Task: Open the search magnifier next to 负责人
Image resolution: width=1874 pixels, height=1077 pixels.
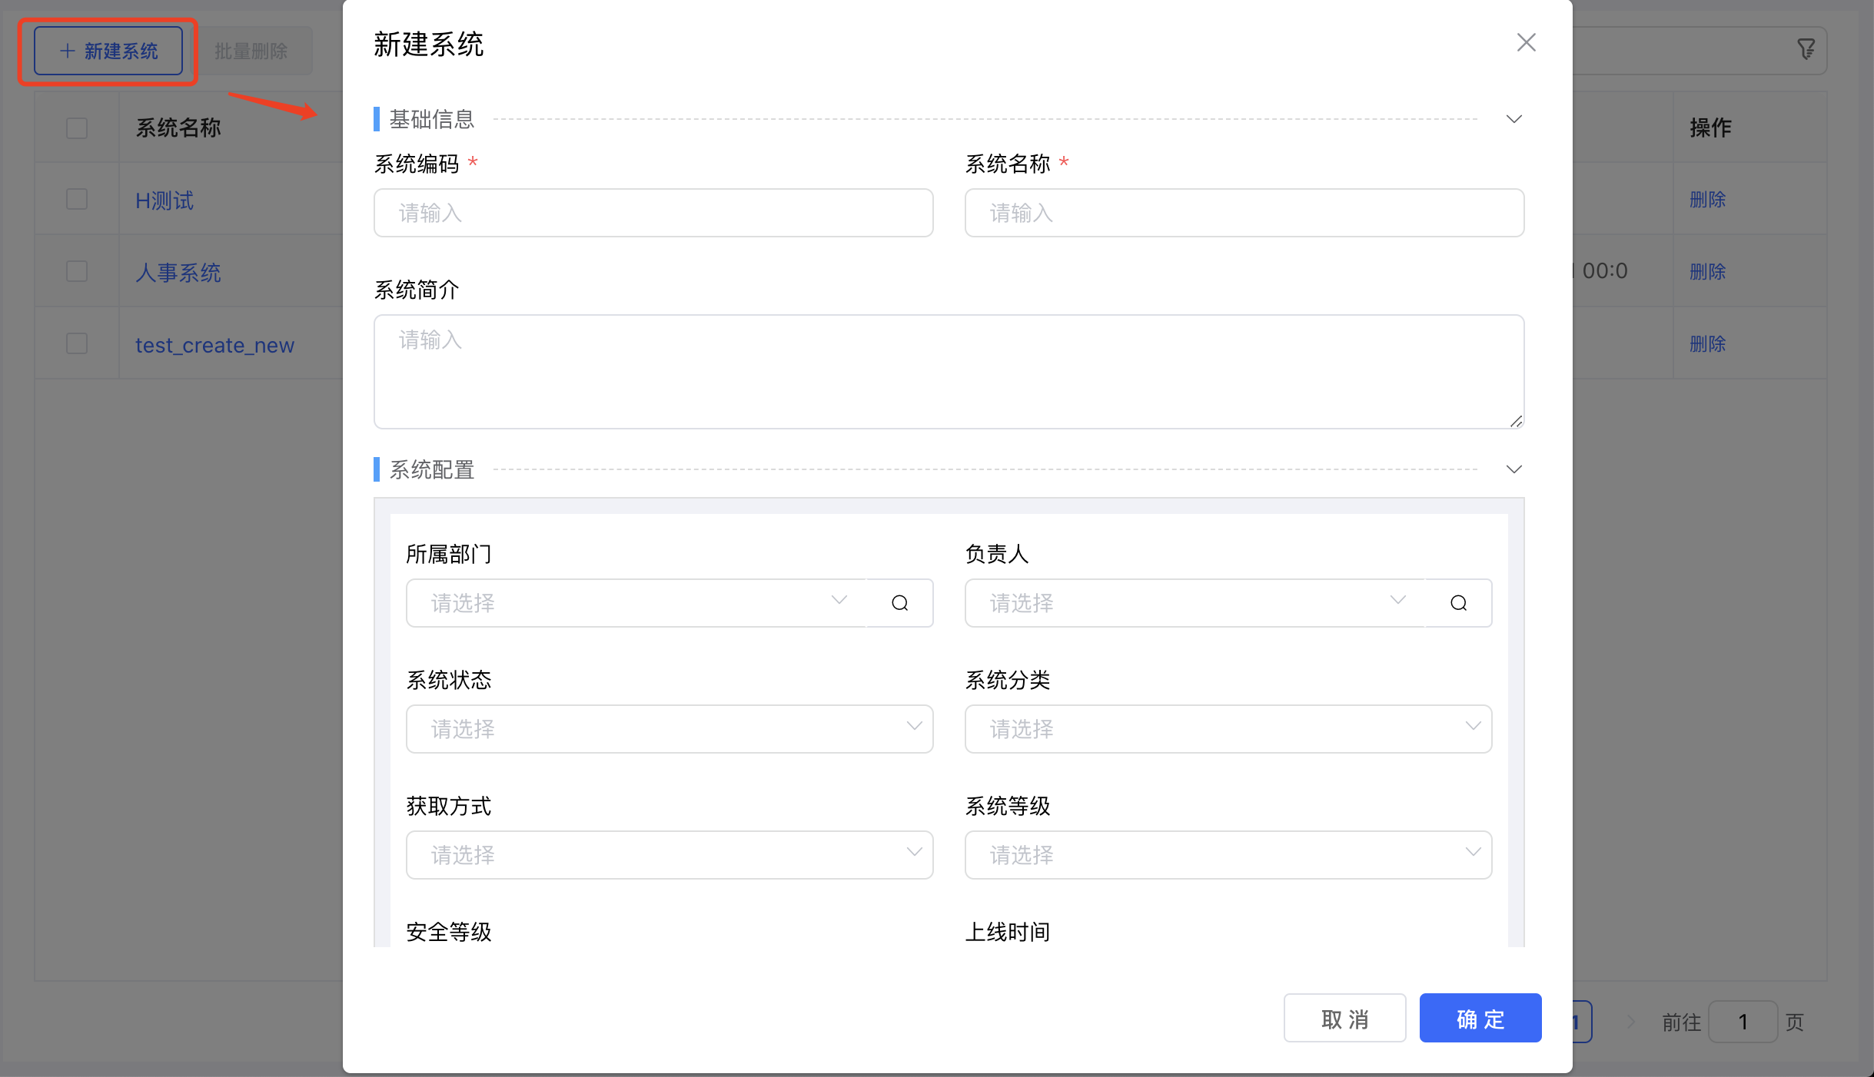Action: [1458, 603]
